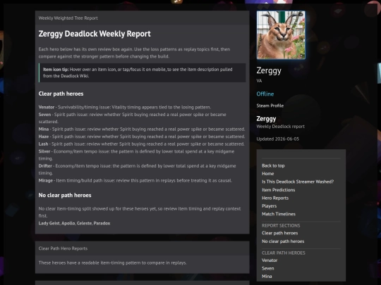381x285 pixels.
Task: Click the Updated 2026-06-05 text
Action: pyautogui.click(x=278, y=139)
